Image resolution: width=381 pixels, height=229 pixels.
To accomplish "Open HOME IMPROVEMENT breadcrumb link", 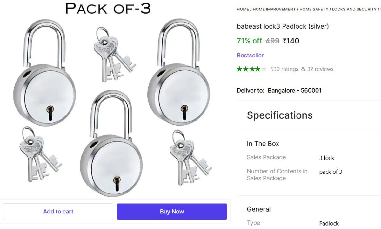I will click(274, 9).
